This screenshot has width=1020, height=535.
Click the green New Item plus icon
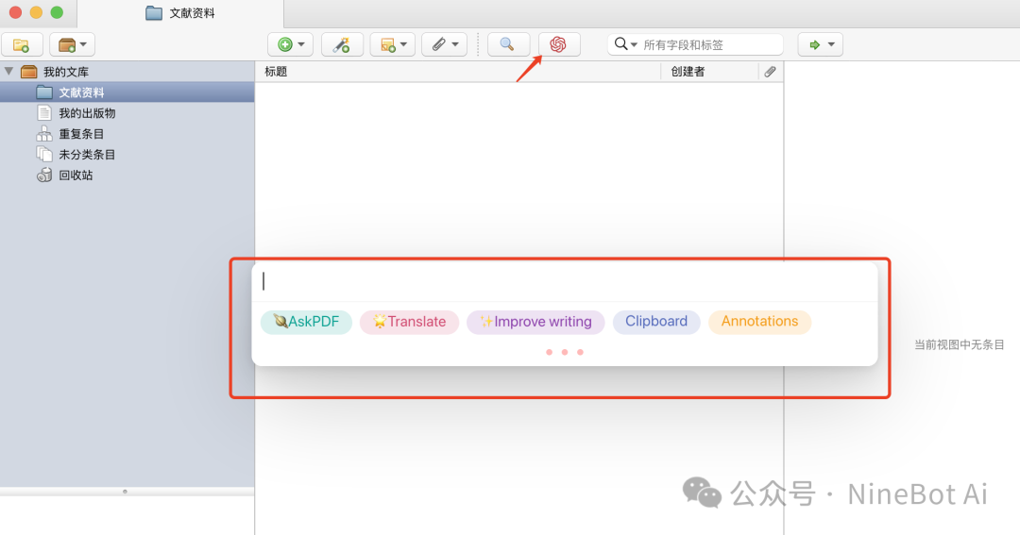tap(285, 45)
